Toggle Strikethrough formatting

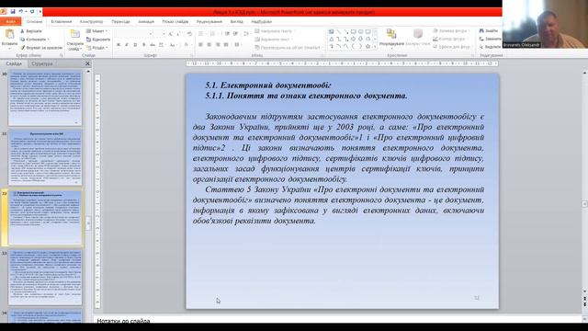click(x=153, y=45)
